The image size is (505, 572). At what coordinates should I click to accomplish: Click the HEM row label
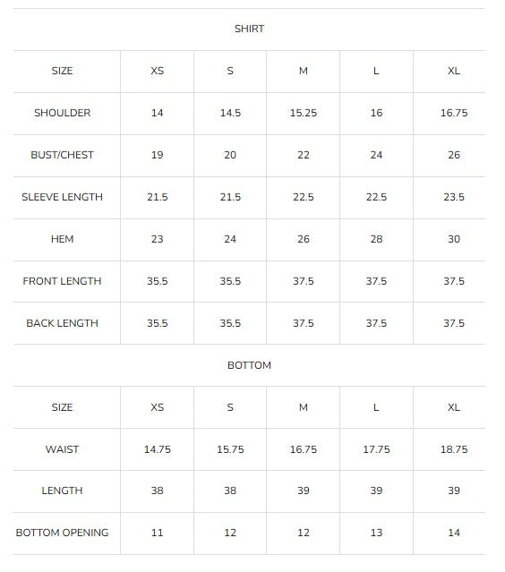coord(63,239)
